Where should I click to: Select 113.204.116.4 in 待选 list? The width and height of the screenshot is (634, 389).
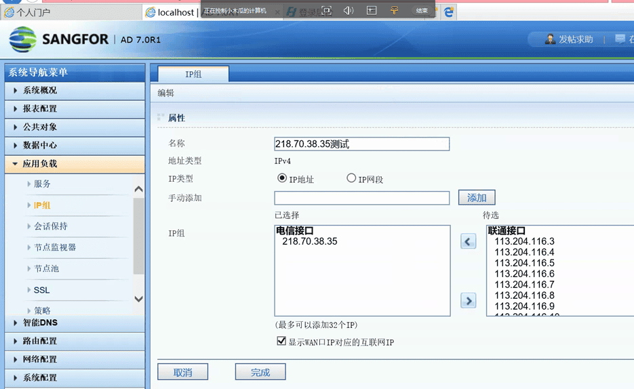click(x=524, y=253)
